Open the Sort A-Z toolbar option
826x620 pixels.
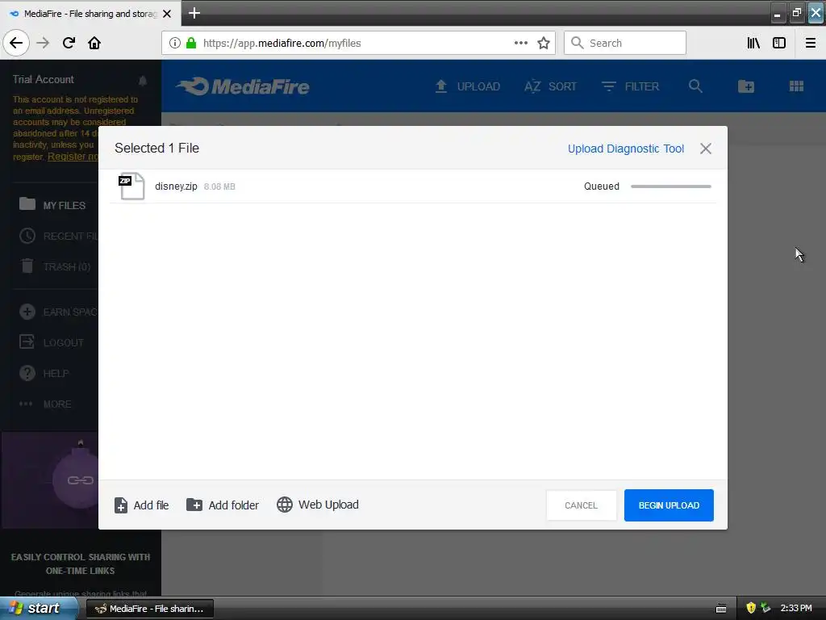click(550, 86)
